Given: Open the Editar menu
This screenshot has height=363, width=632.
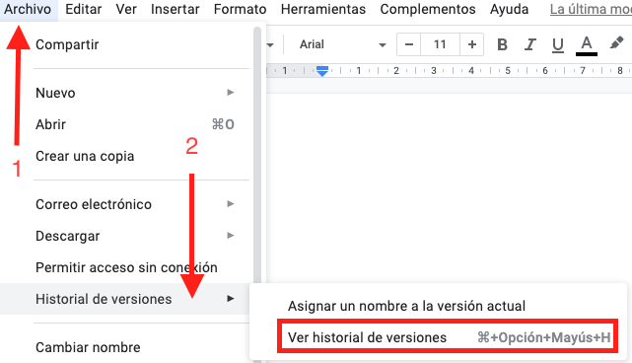Looking at the screenshot, I should pyautogui.click(x=83, y=9).
